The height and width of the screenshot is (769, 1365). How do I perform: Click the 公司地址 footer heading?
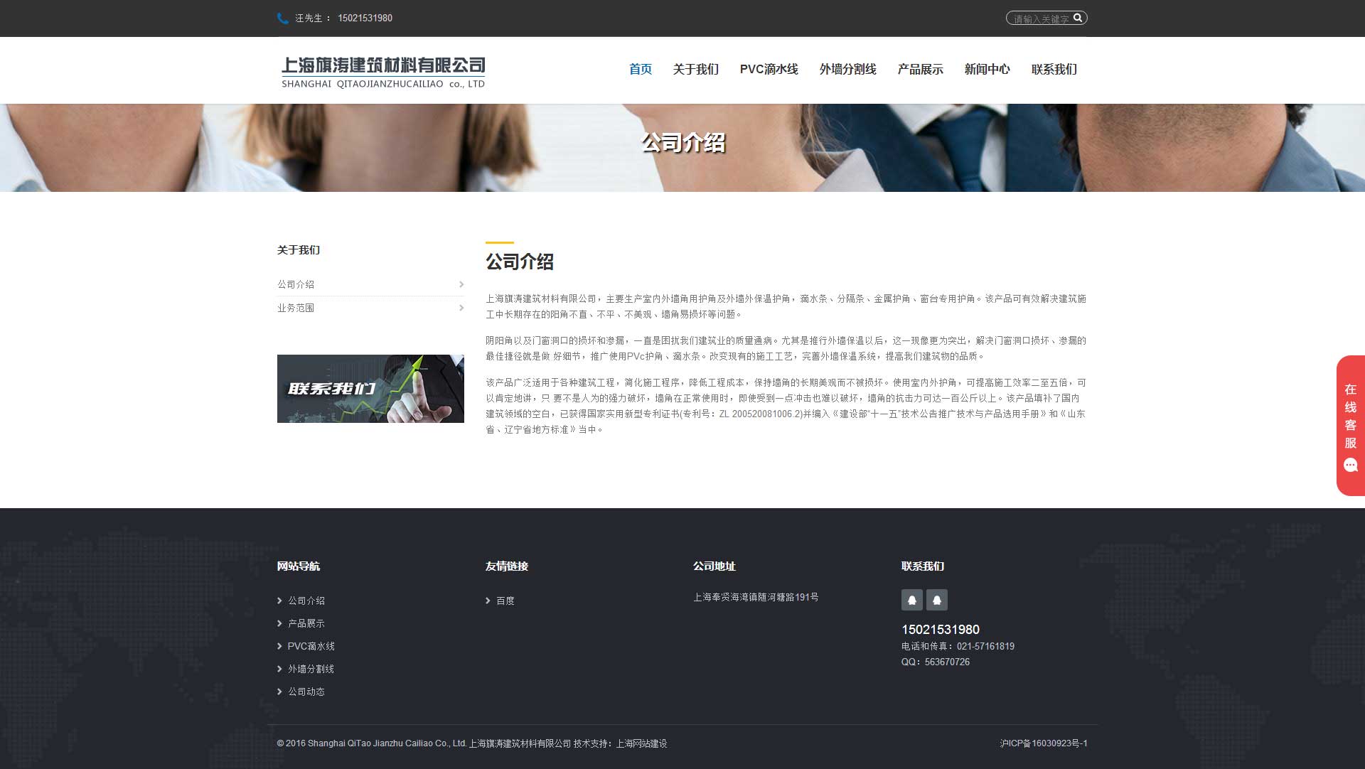714,566
